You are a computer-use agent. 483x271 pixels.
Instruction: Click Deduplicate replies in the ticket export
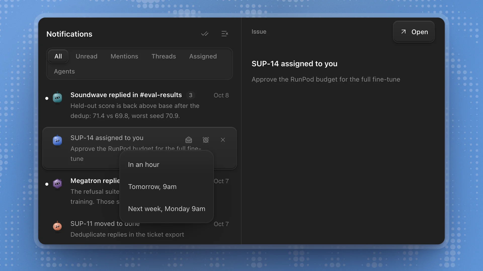(127, 234)
